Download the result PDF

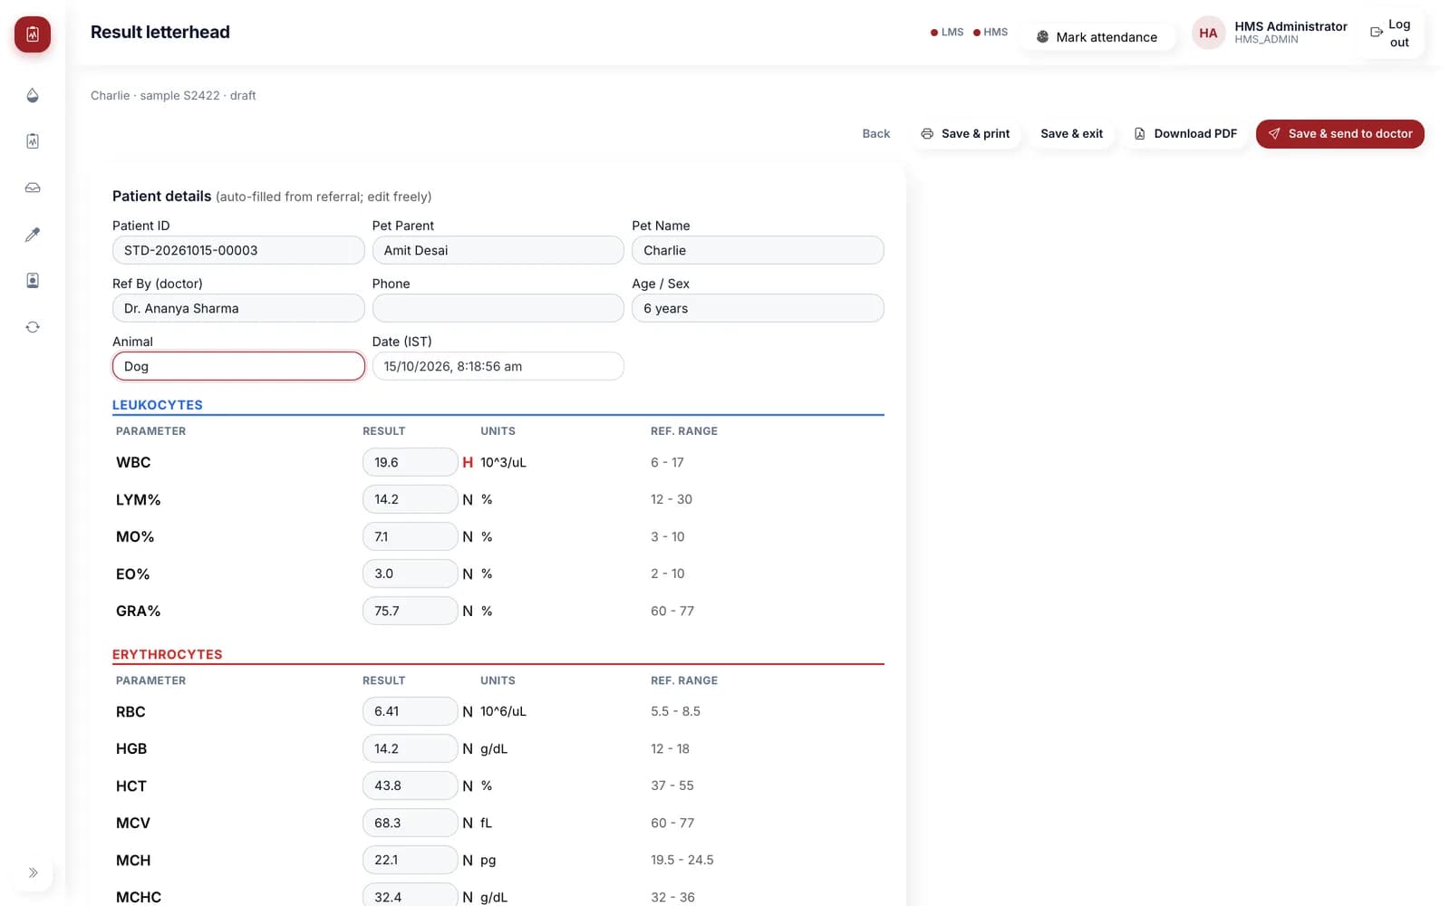(x=1185, y=134)
